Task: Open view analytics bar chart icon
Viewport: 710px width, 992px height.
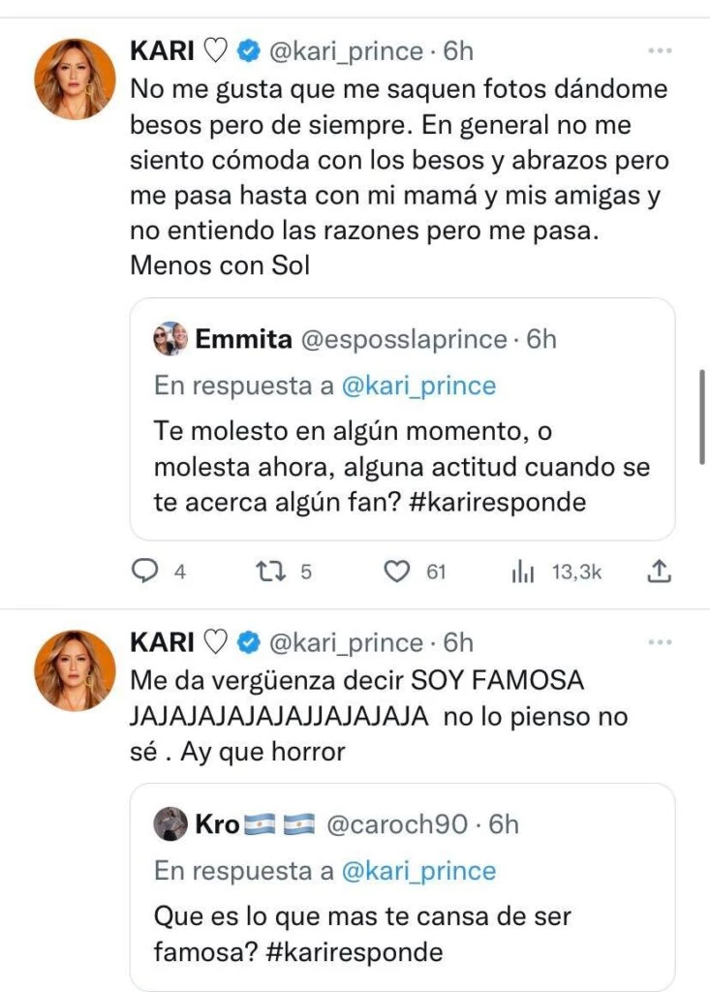Action: [x=523, y=573]
